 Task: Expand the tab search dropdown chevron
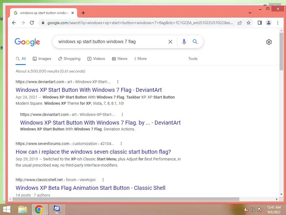tap(250, 13)
